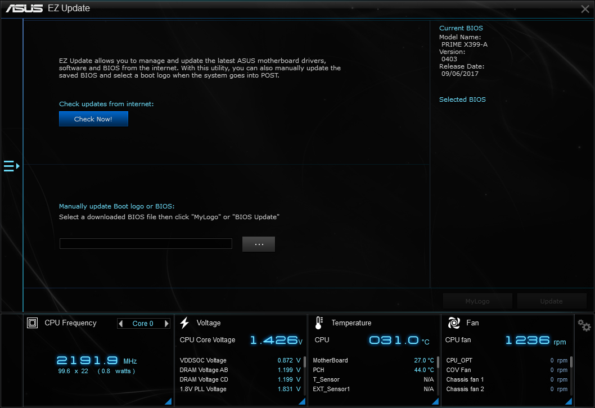Image resolution: width=595 pixels, height=408 pixels.
Task: Click the CPU fan 1236 rpm value
Action: [x=535, y=340]
